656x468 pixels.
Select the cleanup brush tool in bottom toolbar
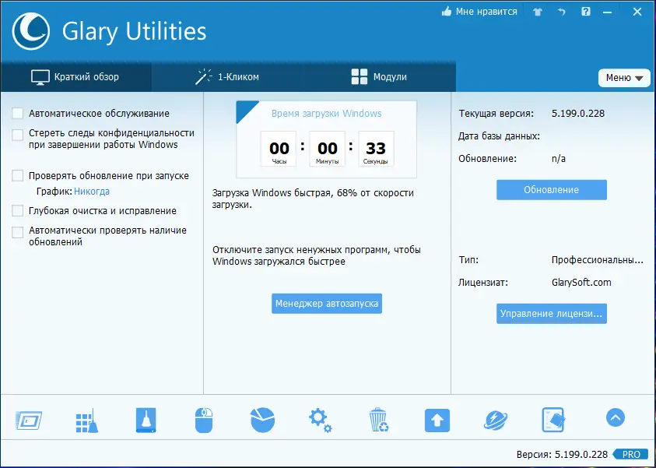tap(145, 419)
